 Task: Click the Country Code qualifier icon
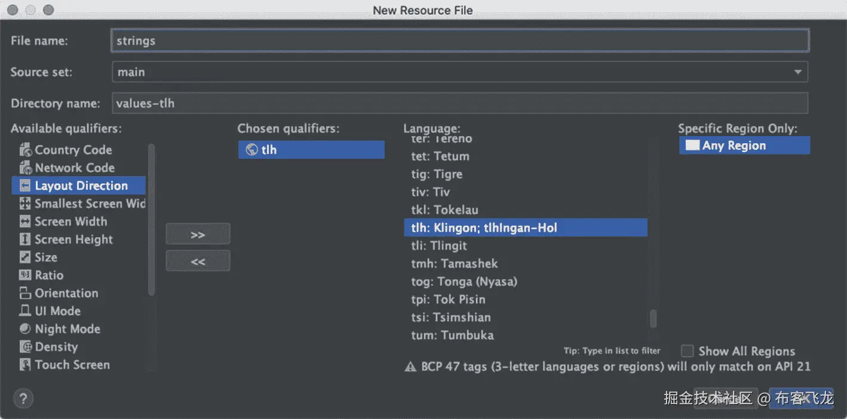(25, 150)
